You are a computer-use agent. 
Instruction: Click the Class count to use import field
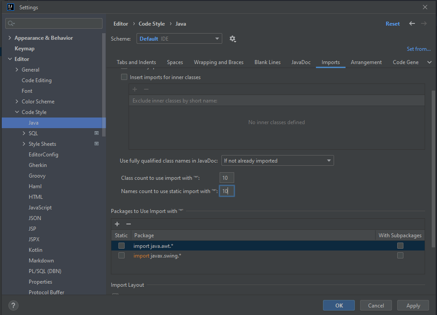[x=226, y=177]
